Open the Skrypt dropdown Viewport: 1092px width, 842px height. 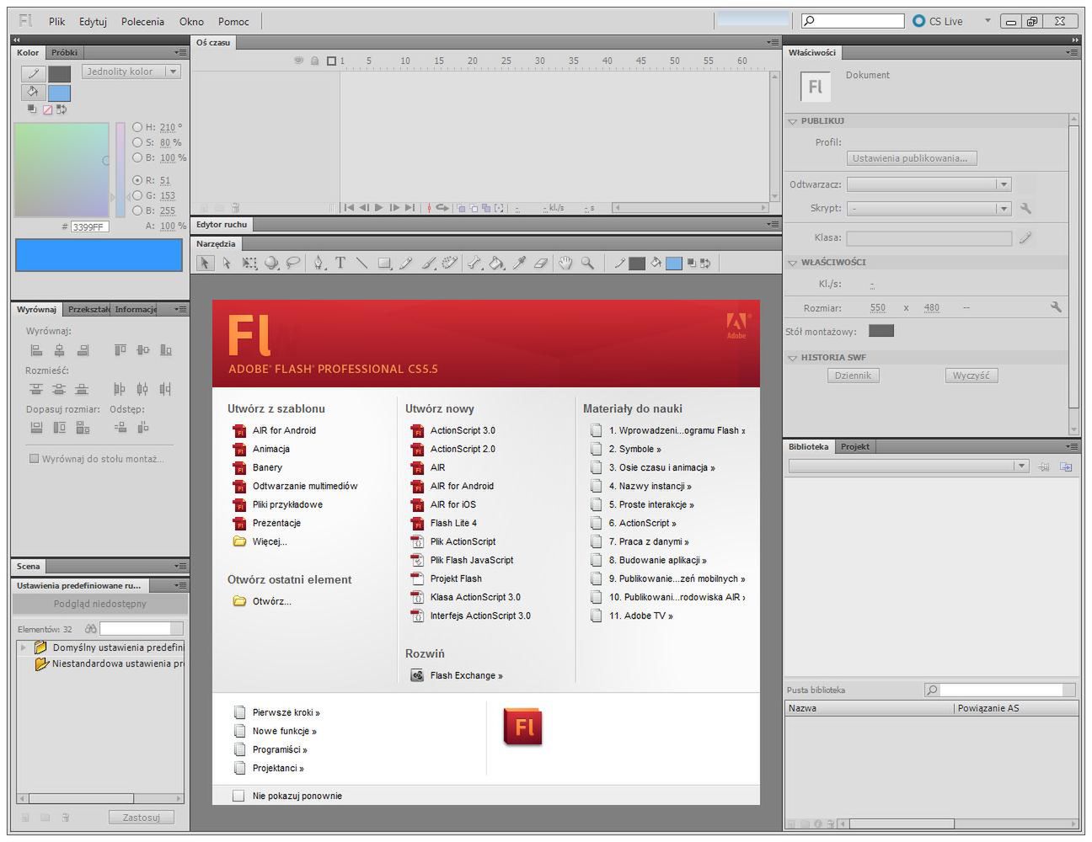coord(929,208)
